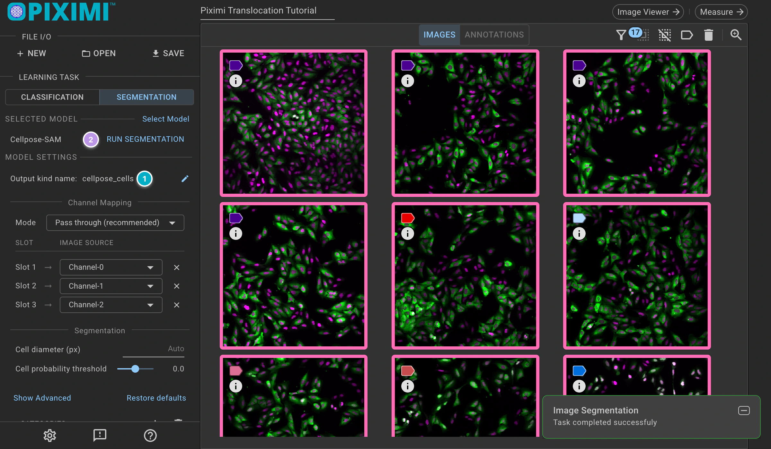Switch learning task to CLASSIFICATION

tap(52, 97)
